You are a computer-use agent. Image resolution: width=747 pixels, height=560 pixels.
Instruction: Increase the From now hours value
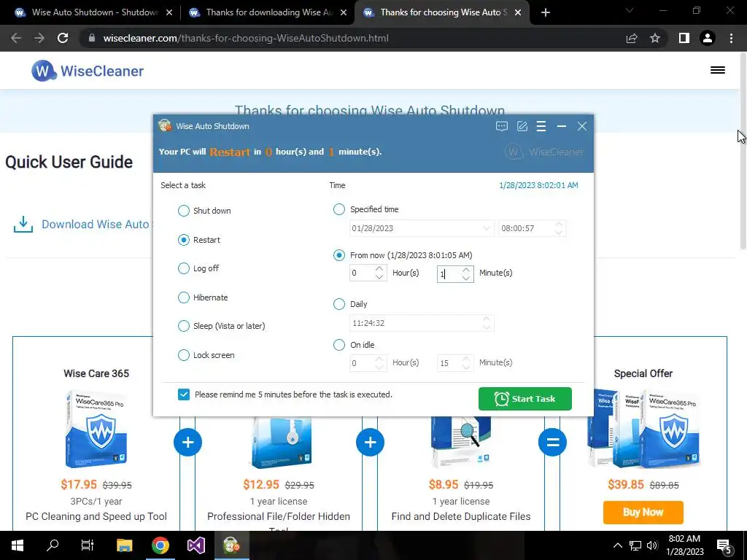(x=379, y=270)
